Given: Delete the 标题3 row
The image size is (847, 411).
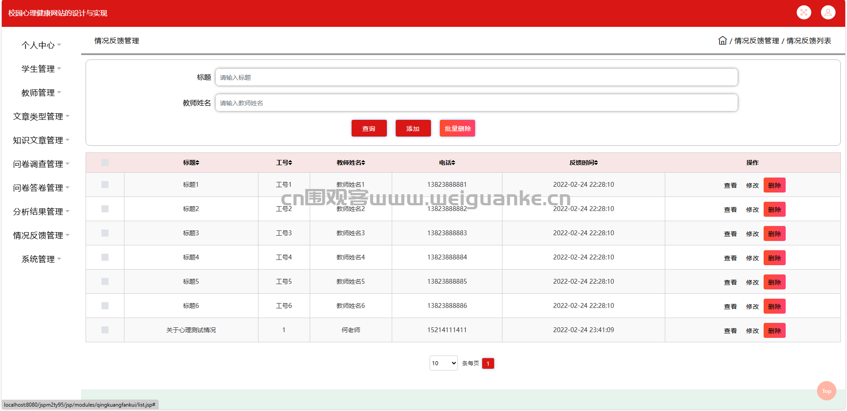Looking at the screenshot, I should [775, 233].
